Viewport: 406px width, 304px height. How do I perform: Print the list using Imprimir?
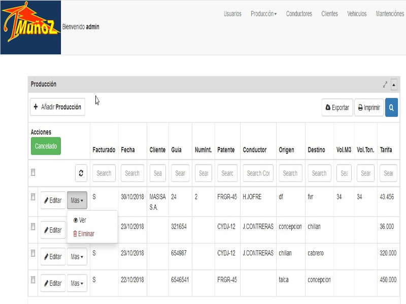point(369,107)
